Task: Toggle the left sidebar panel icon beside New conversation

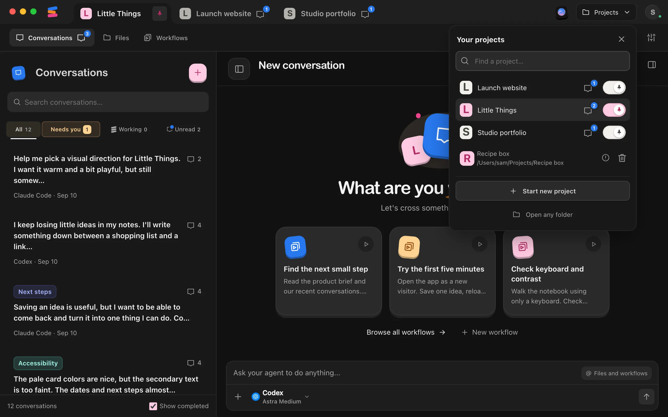Action: [x=239, y=69]
